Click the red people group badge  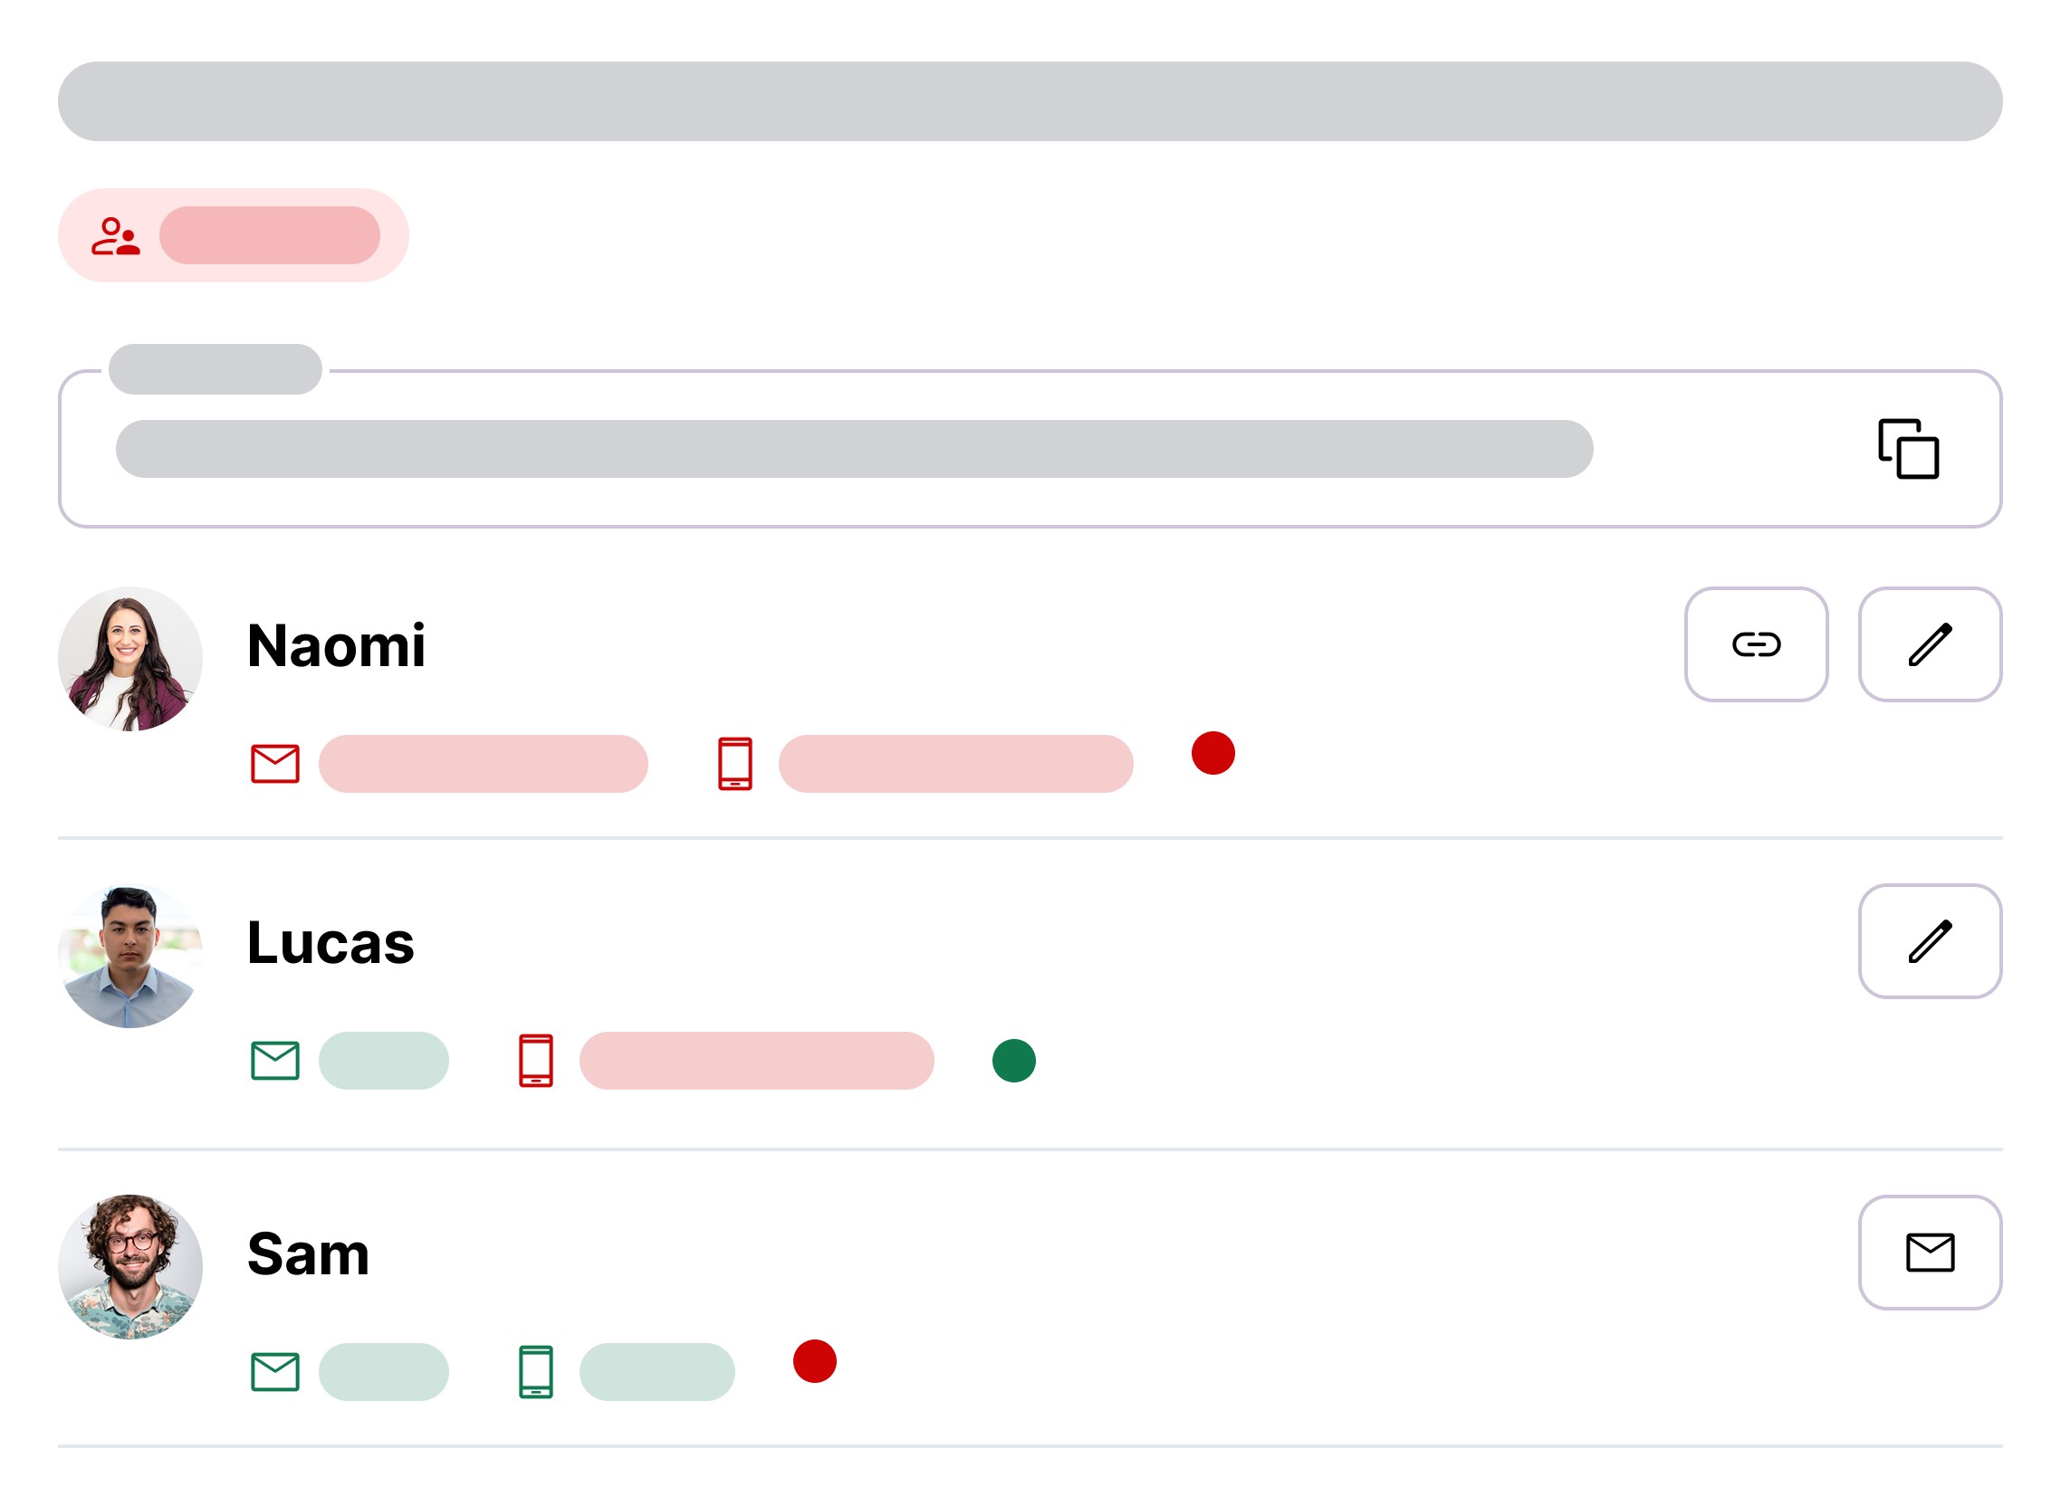[x=234, y=235]
